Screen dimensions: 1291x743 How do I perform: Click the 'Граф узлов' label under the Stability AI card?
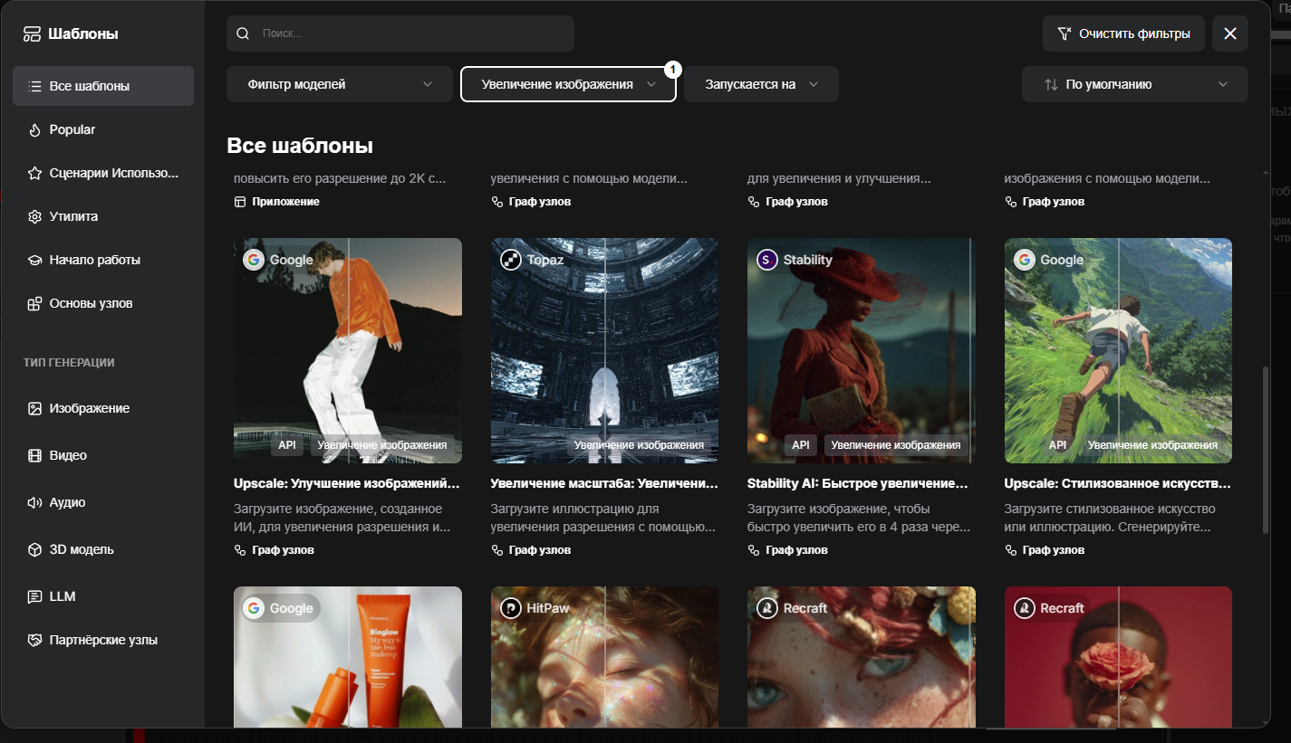click(796, 550)
